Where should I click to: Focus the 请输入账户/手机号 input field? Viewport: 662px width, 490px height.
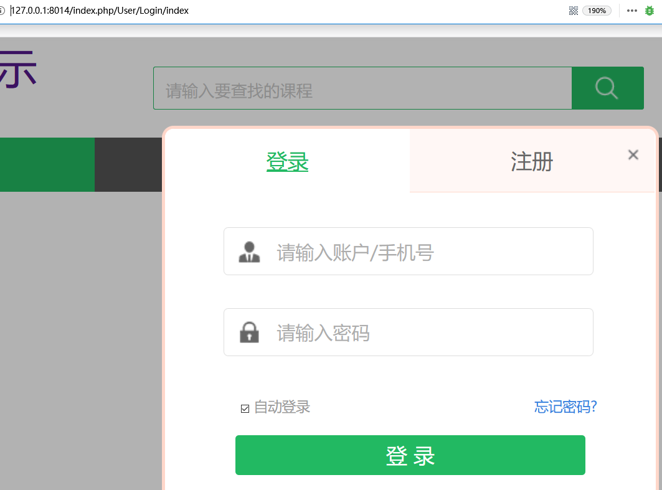[x=409, y=251]
